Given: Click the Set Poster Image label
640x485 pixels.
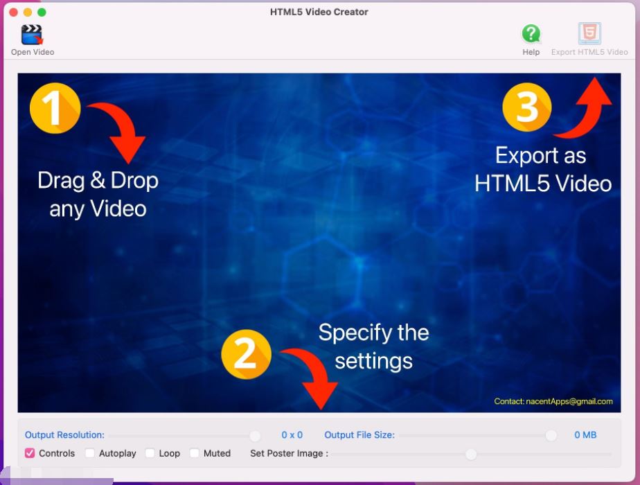Looking at the screenshot, I should coord(289,453).
